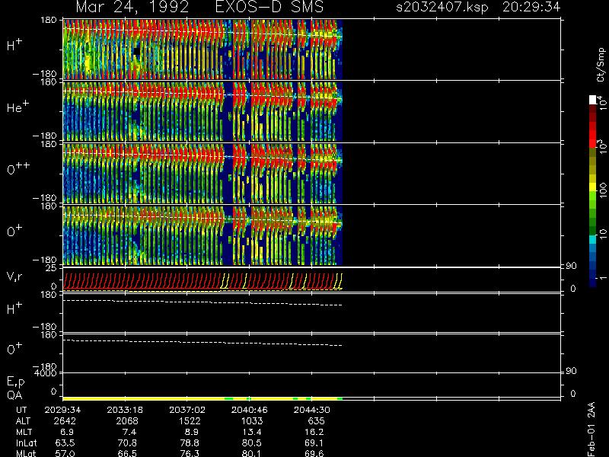Click inside the H+ spectrogram plot

pos(202,50)
